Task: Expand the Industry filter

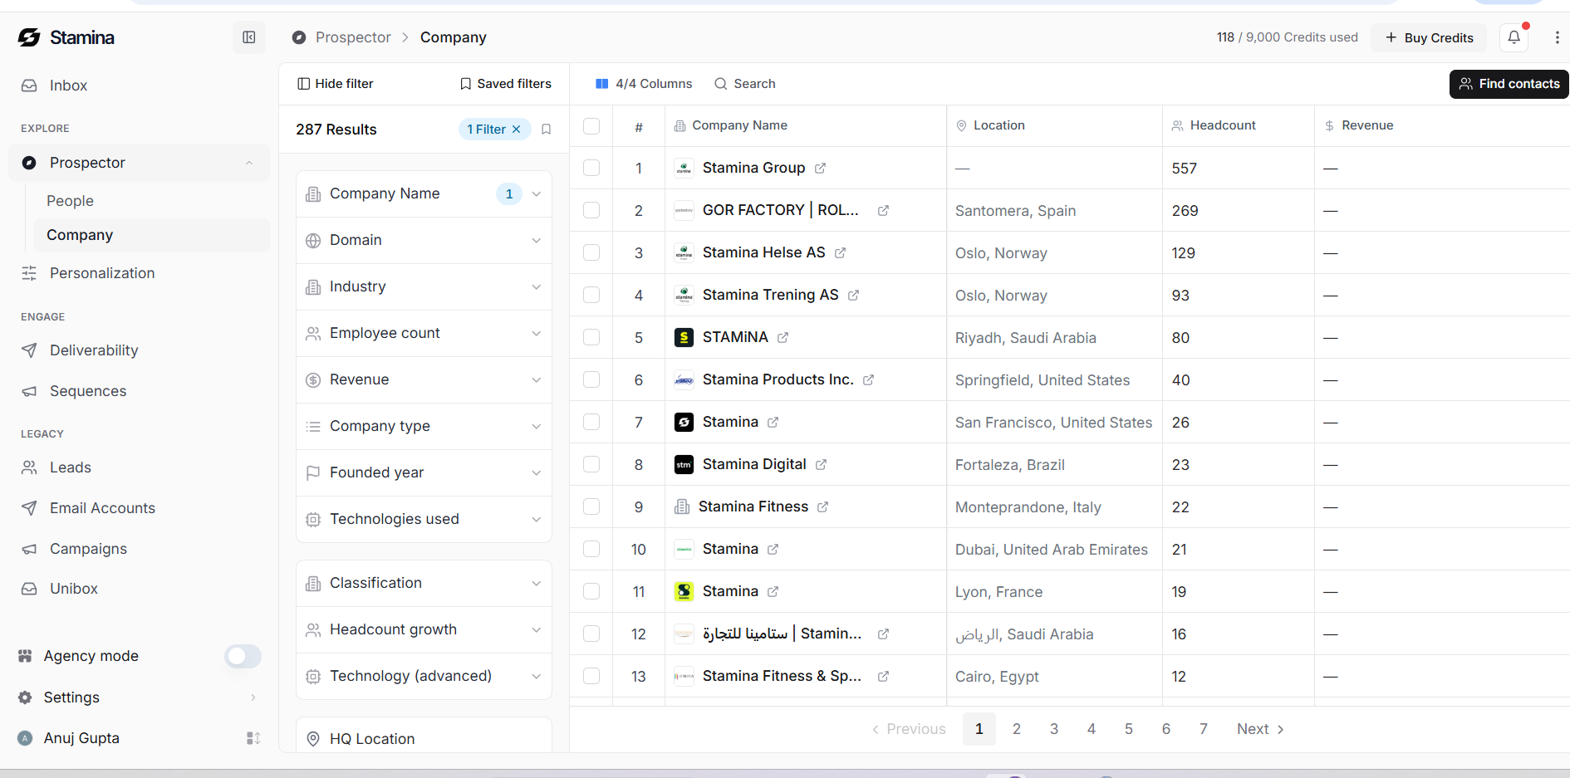Action: pos(424,287)
